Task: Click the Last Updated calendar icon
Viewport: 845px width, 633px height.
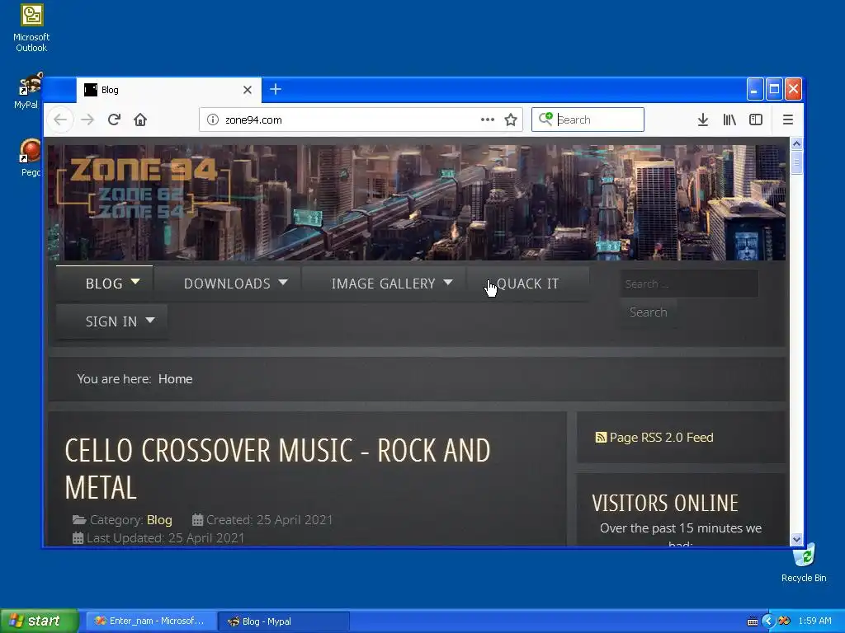Action: coord(78,538)
